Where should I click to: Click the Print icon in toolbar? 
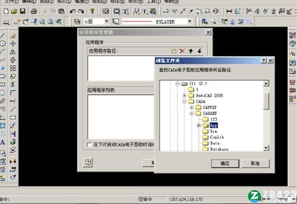point(34,11)
